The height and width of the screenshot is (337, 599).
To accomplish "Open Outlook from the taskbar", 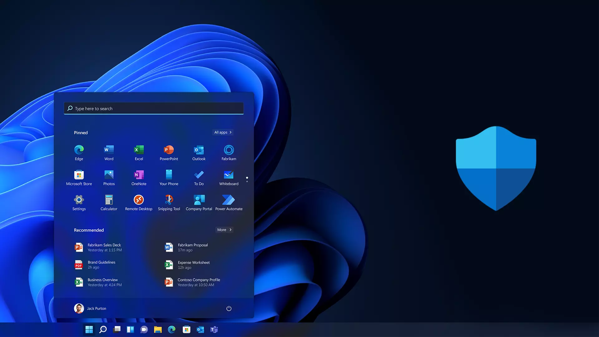I will pos(200,330).
